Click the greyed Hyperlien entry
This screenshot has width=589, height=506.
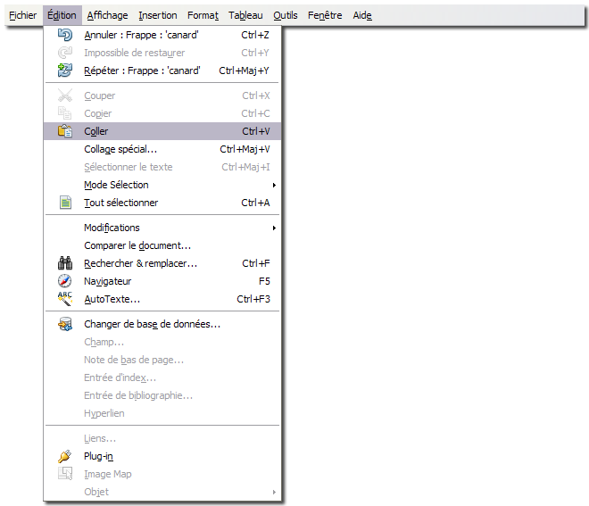(x=162, y=413)
